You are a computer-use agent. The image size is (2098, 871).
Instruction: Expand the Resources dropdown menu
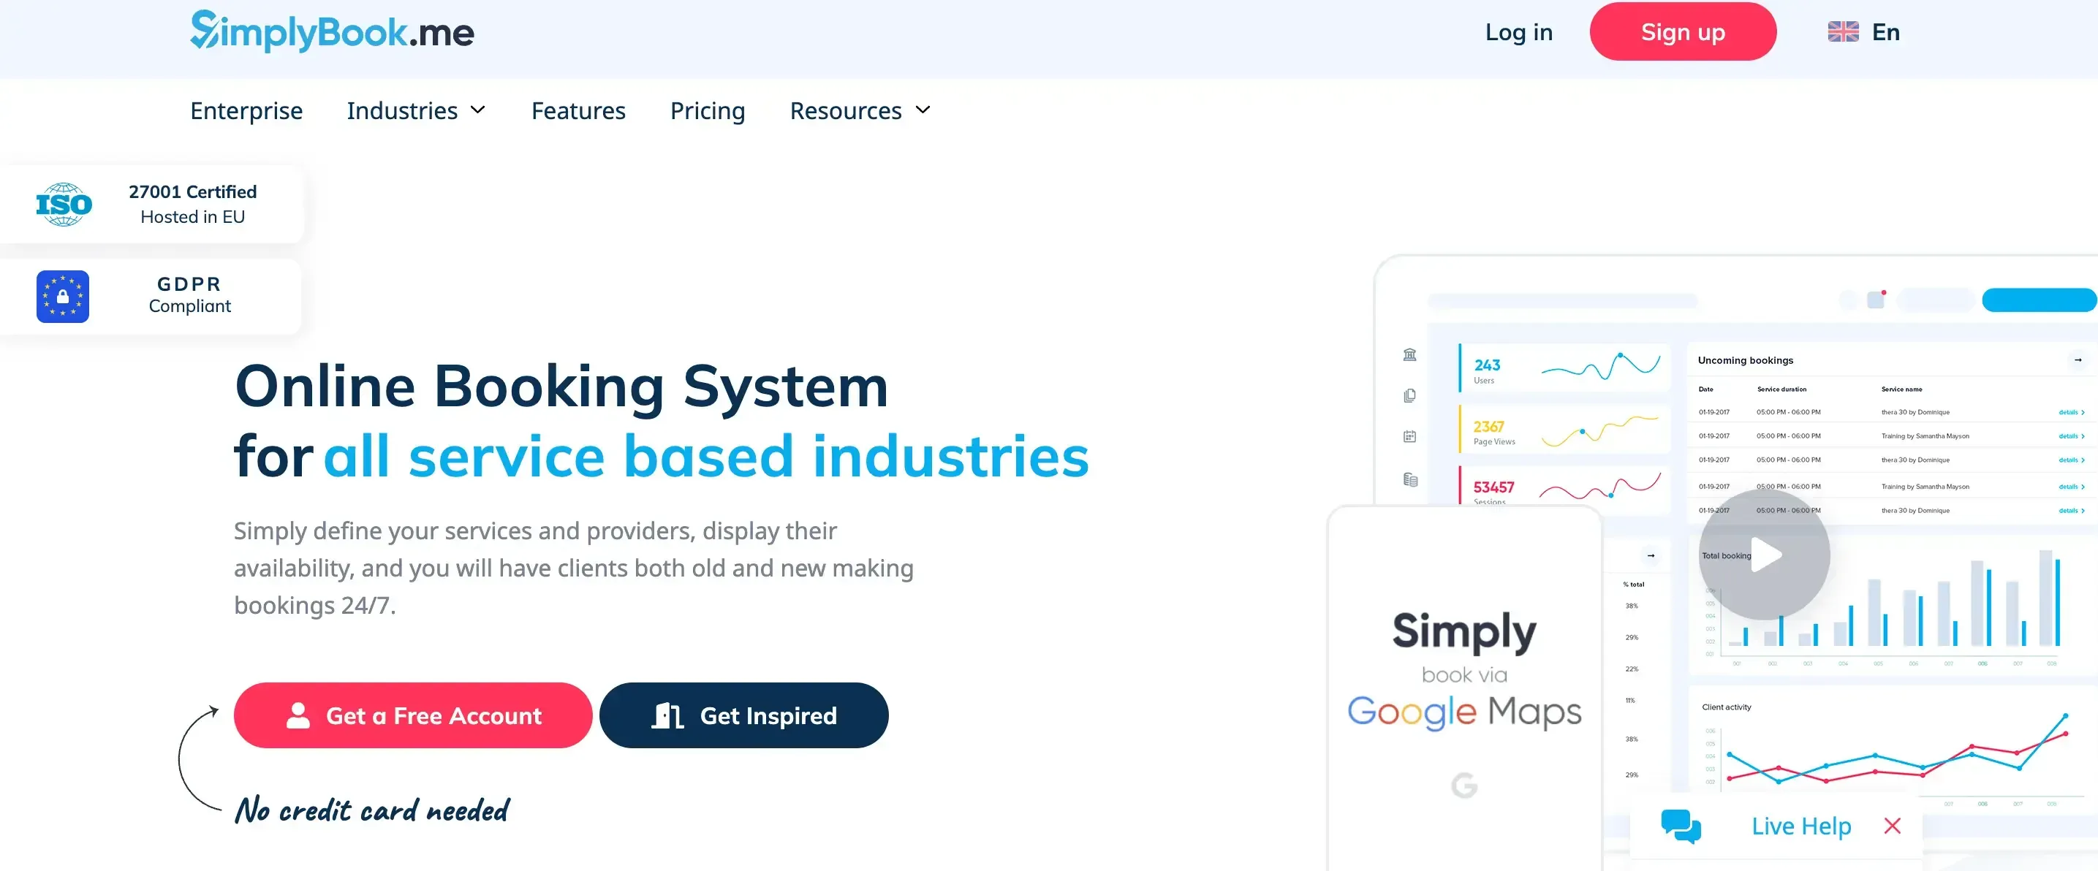click(x=860, y=110)
